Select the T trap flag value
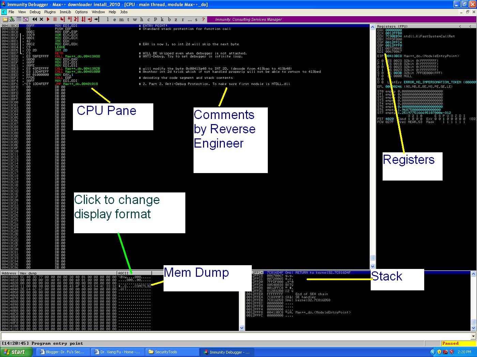 [382, 76]
